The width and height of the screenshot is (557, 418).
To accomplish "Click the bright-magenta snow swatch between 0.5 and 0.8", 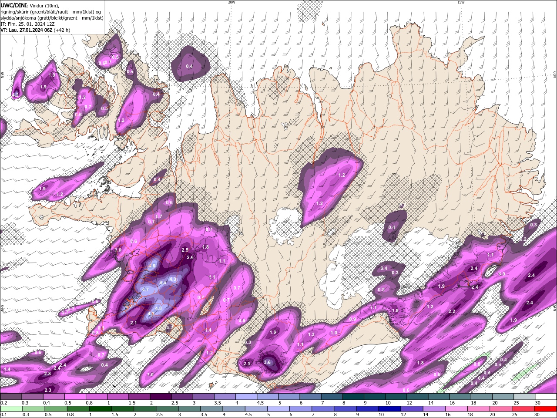I will [75, 397].
